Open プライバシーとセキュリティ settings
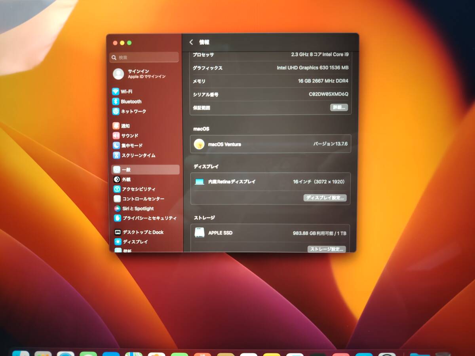 tap(145, 218)
